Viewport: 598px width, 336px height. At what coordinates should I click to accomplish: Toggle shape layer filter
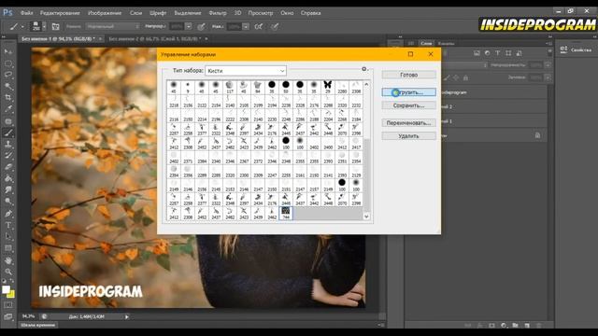[508, 53]
